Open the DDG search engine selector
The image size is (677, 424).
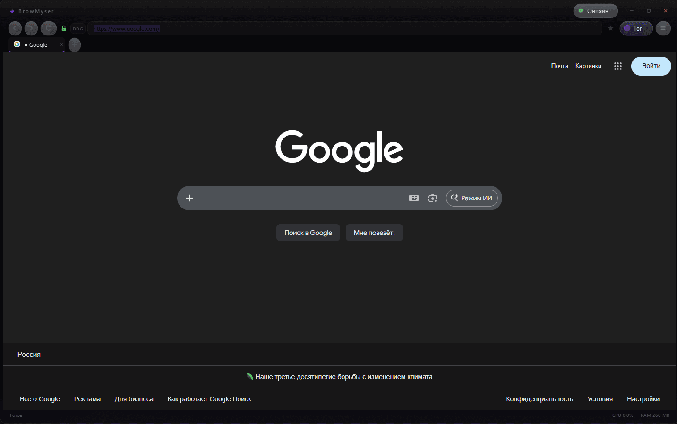tap(78, 29)
